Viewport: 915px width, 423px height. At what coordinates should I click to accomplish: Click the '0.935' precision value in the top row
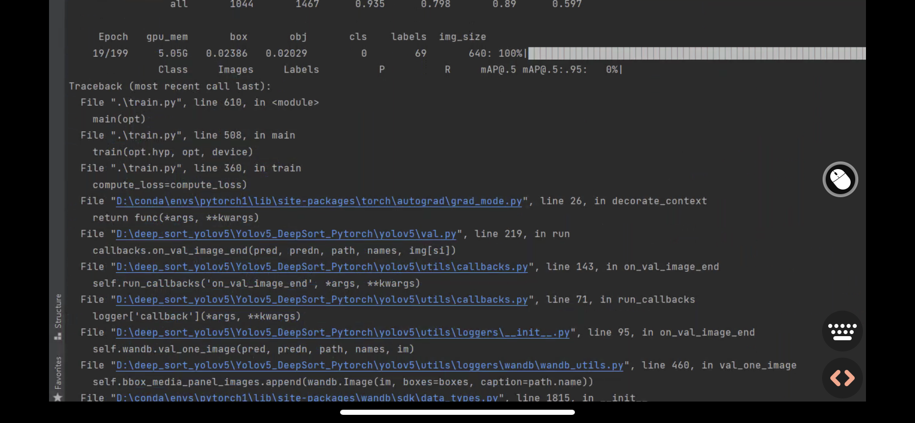tap(370, 4)
